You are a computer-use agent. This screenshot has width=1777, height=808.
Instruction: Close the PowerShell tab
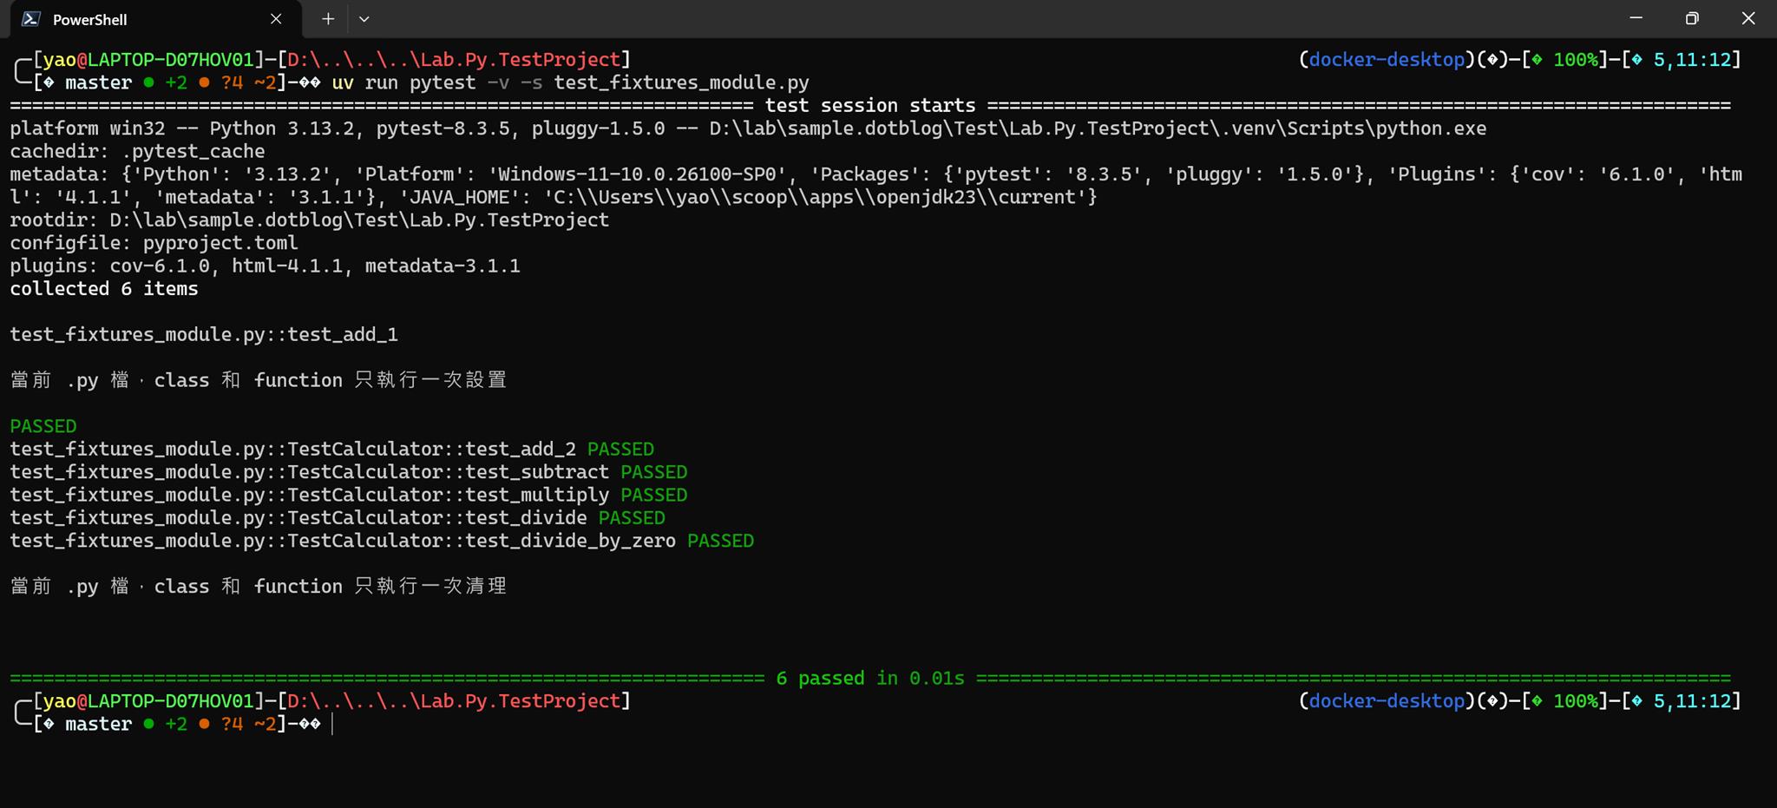click(276, 19)
